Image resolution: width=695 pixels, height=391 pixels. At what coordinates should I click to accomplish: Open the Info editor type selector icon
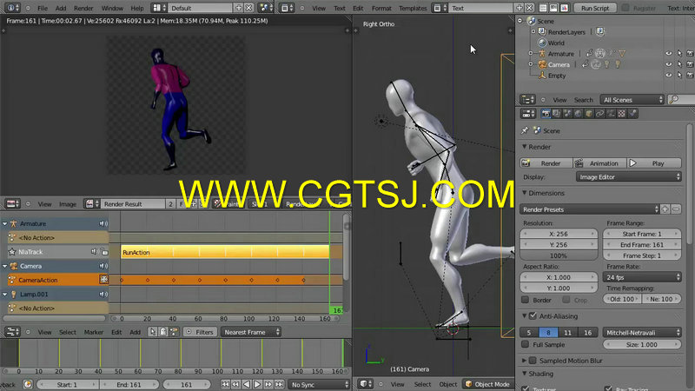coord(11,8)
